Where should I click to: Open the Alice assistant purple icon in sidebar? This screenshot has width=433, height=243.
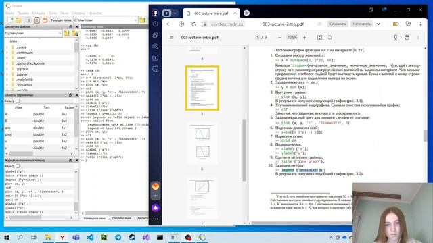click(x=156, y=208)
